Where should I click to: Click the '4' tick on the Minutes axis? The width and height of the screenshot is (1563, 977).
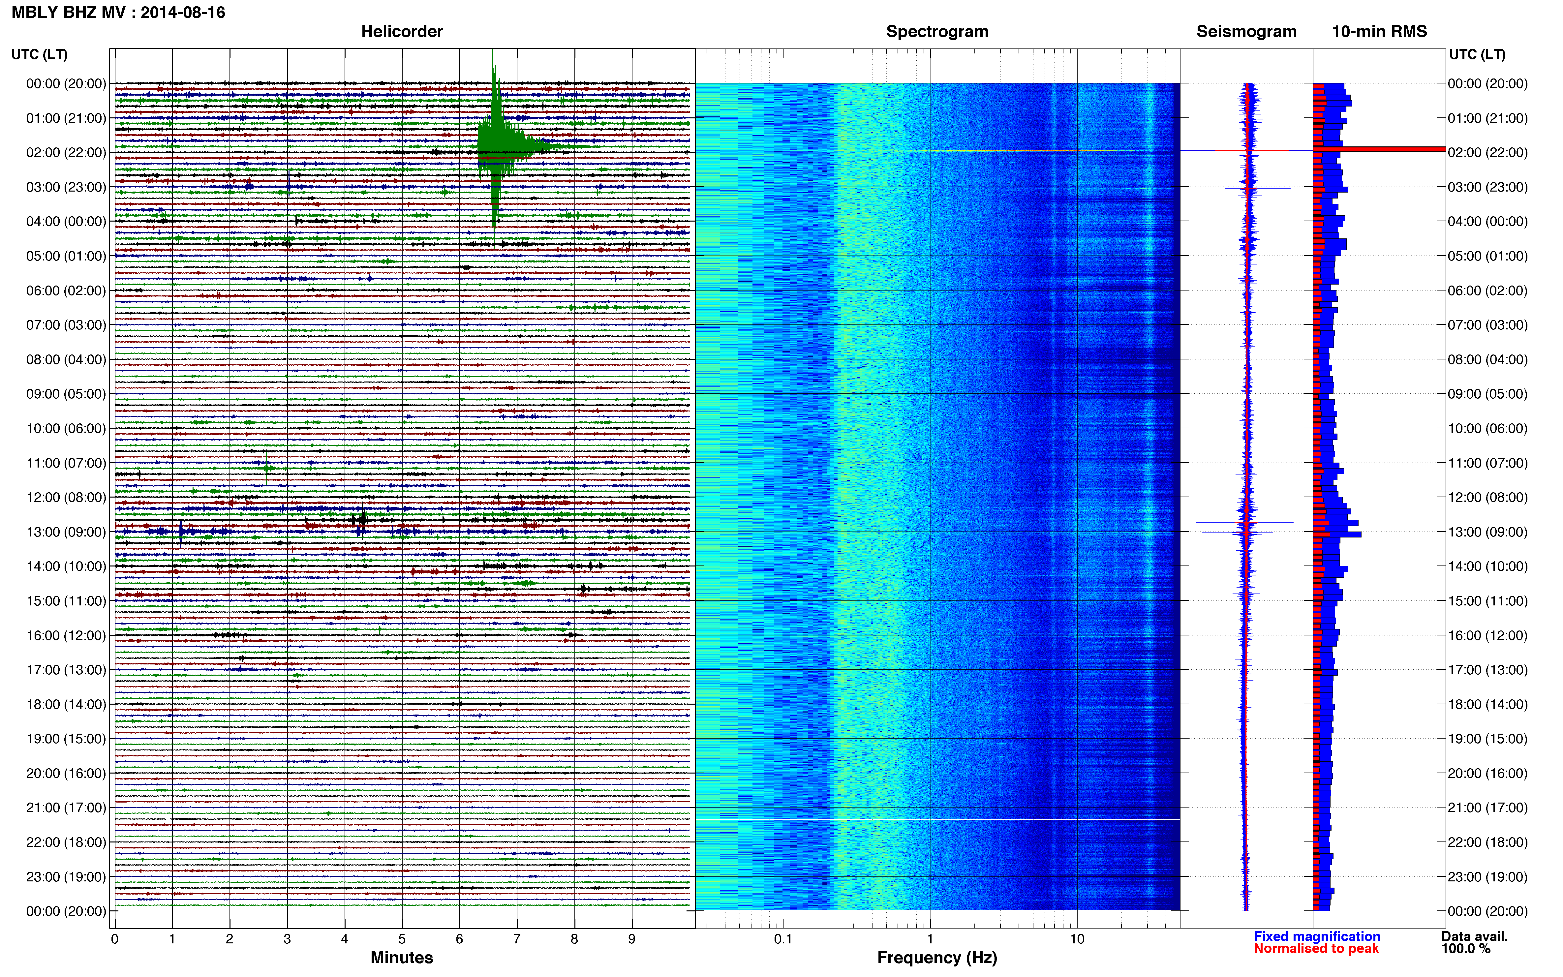click(x=344, y=939)
